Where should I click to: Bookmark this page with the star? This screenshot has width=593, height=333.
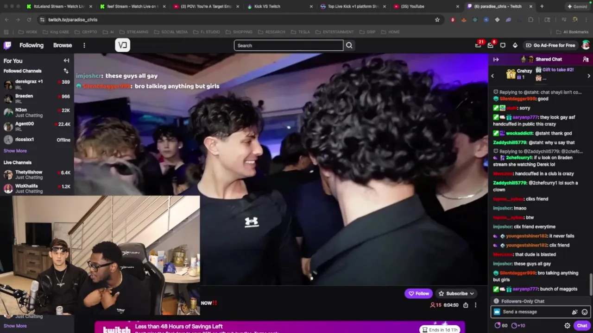click(x=437, y=20)
